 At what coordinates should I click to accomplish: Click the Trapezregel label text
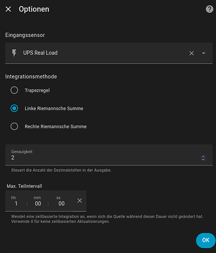click(x=37, y=91)
